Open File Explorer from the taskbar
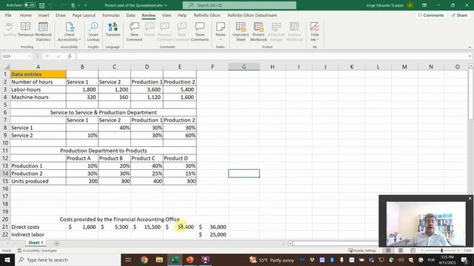 159,259
